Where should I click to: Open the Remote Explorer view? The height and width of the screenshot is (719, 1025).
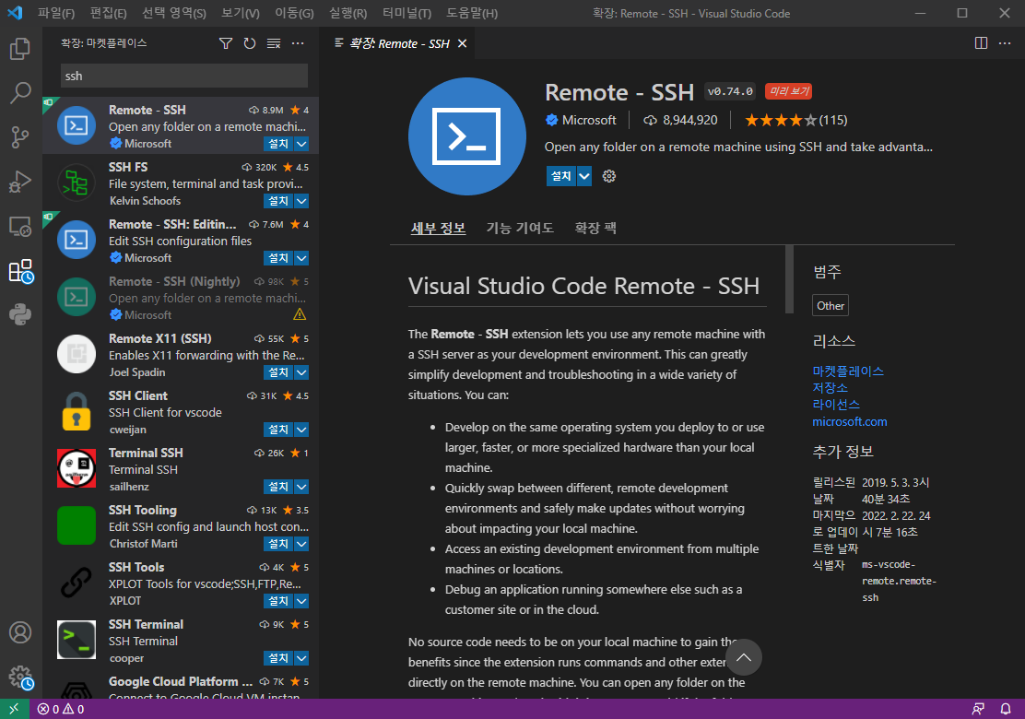click(x=20, y=226)
